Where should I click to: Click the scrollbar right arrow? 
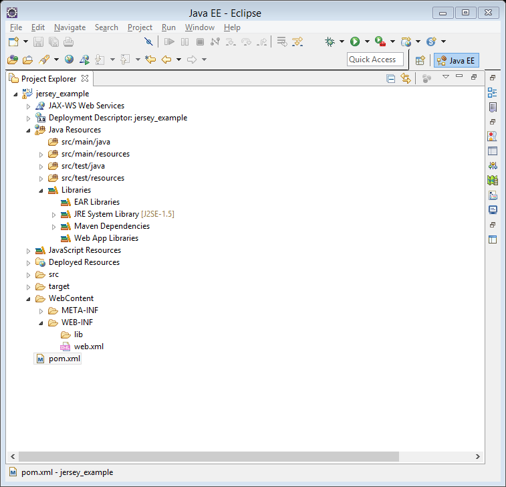[x=478, y=456]
